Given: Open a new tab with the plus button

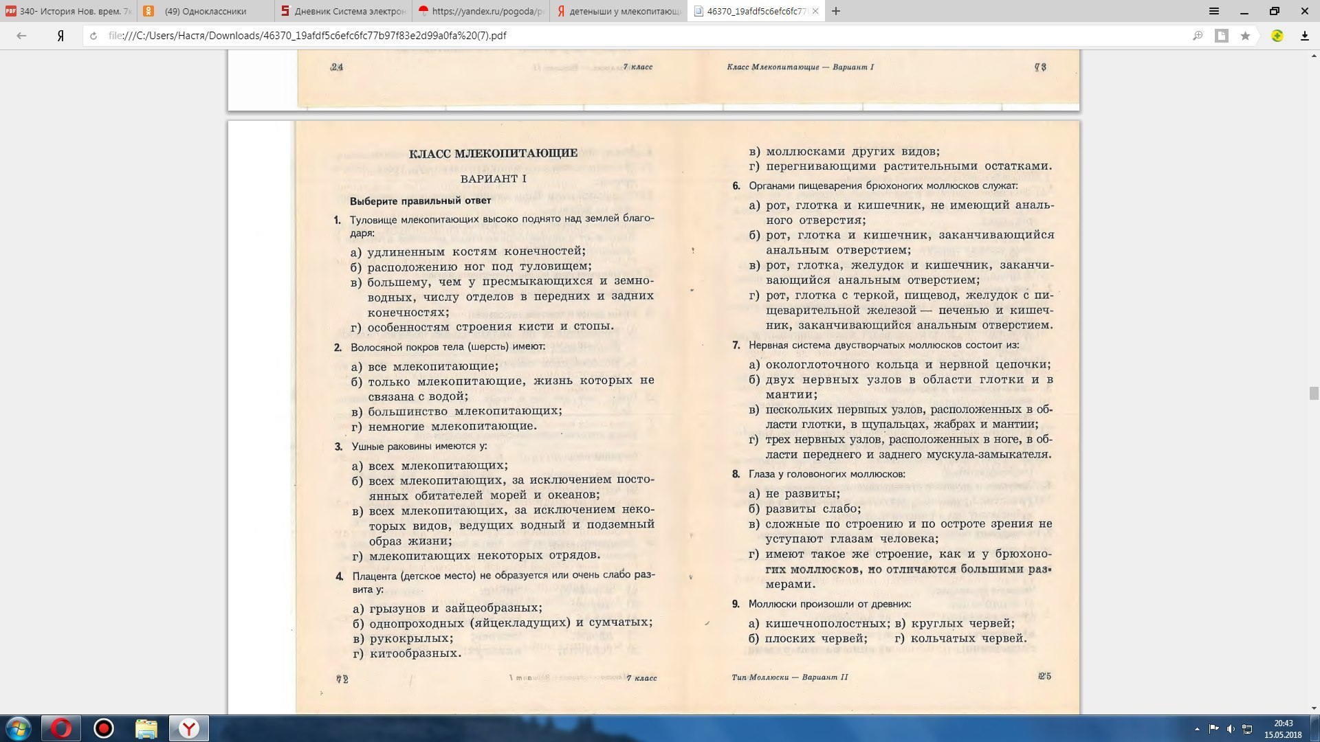Looking at the screenshot, I should point(836,11).
